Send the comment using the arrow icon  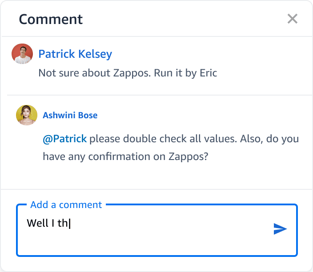280,229
